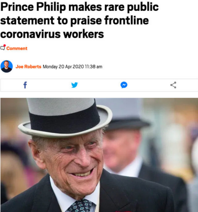
Task: Click Joe Roberts' round avatar picture
Action: pos(7,66)
